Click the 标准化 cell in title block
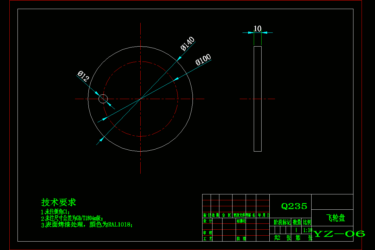Screen dimensions: 375x250 coord(241,221)
